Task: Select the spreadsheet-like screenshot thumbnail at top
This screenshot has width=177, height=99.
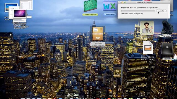Action: tap(26, 5)
